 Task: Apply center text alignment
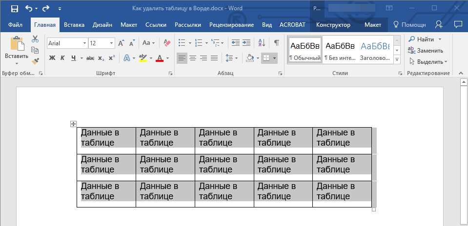[193, 58]
